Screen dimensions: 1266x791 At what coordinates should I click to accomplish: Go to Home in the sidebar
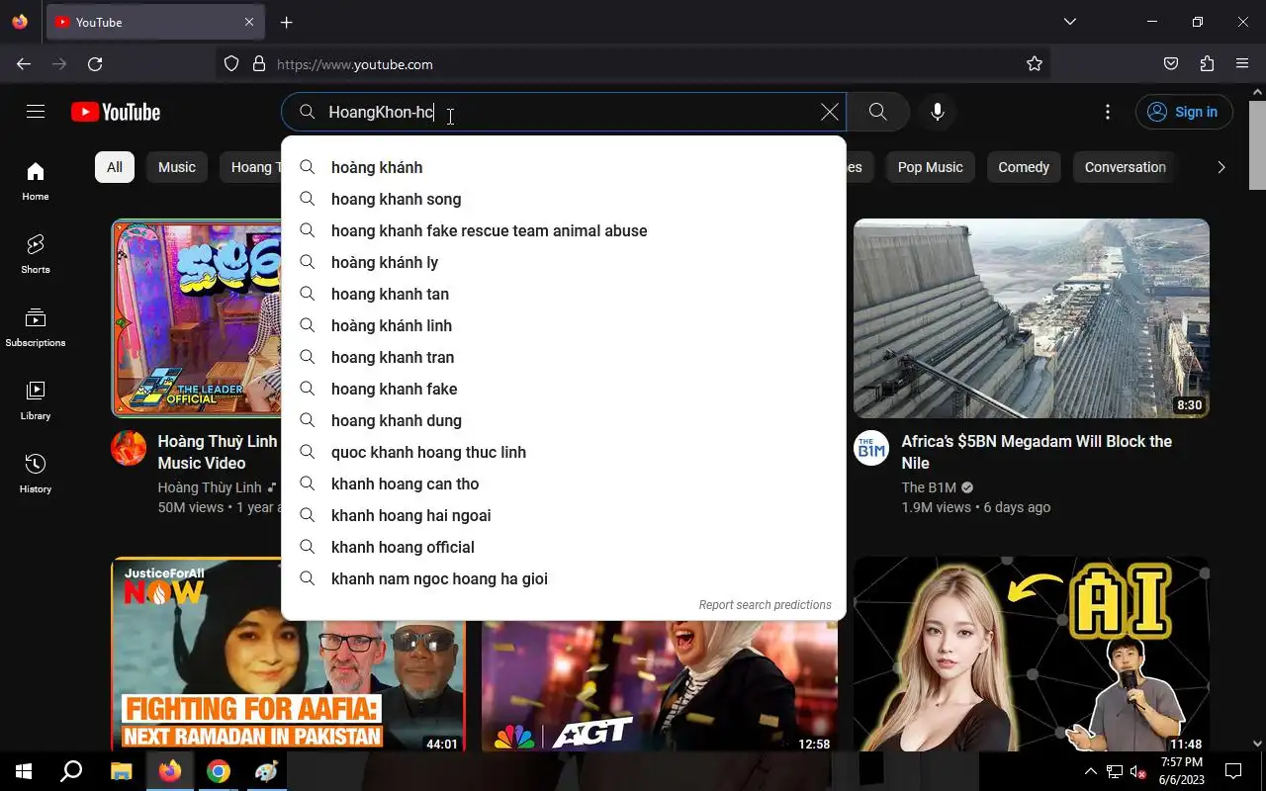tap(36, 181)
